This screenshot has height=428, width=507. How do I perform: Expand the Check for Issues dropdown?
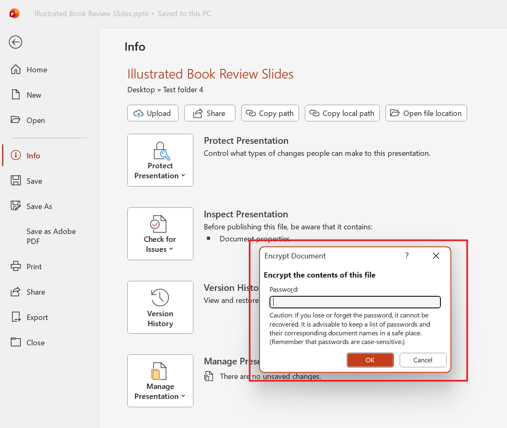160,234
